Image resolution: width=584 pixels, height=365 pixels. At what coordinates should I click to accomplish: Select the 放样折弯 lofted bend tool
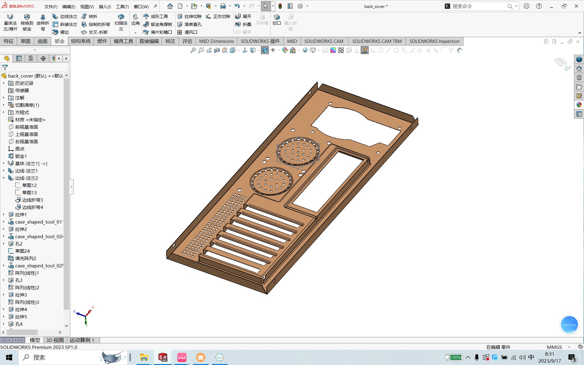43,23
